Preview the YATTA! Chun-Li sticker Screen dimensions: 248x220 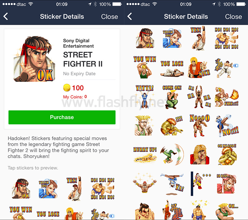coord(145,97)
